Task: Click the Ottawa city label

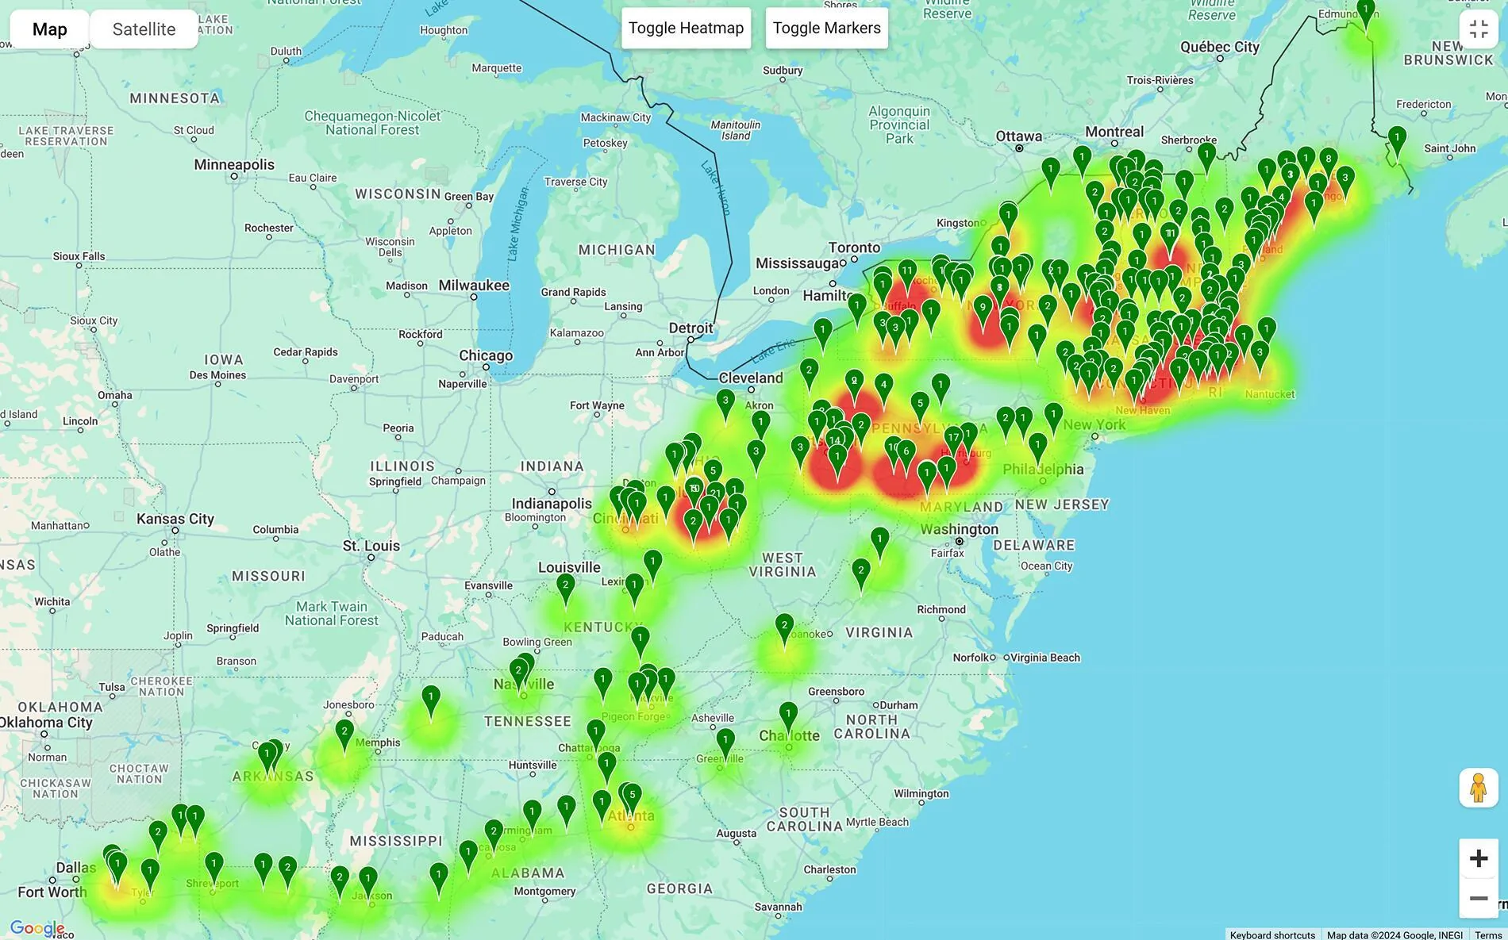Action: pos(1019,136)
